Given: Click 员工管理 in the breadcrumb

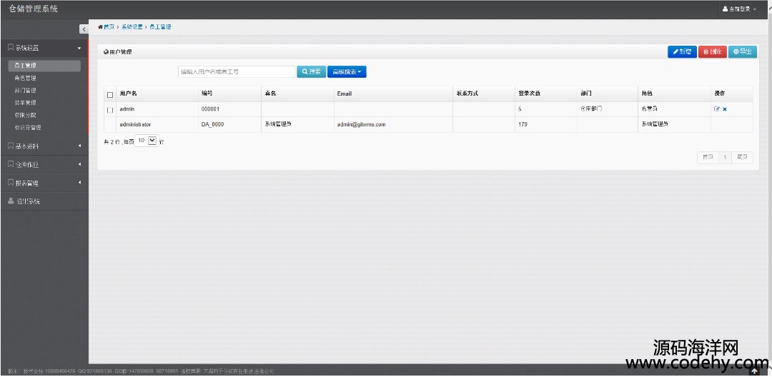Looking at the screenshot, I should (x=161, y=27).
